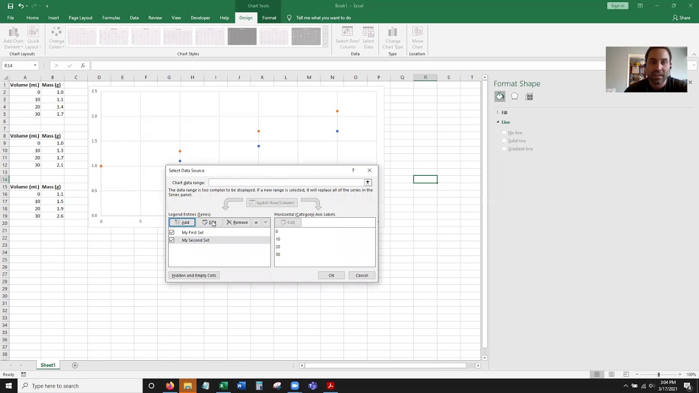Close the Format Shape pane
699x393 pixels.
coord(690,83)
